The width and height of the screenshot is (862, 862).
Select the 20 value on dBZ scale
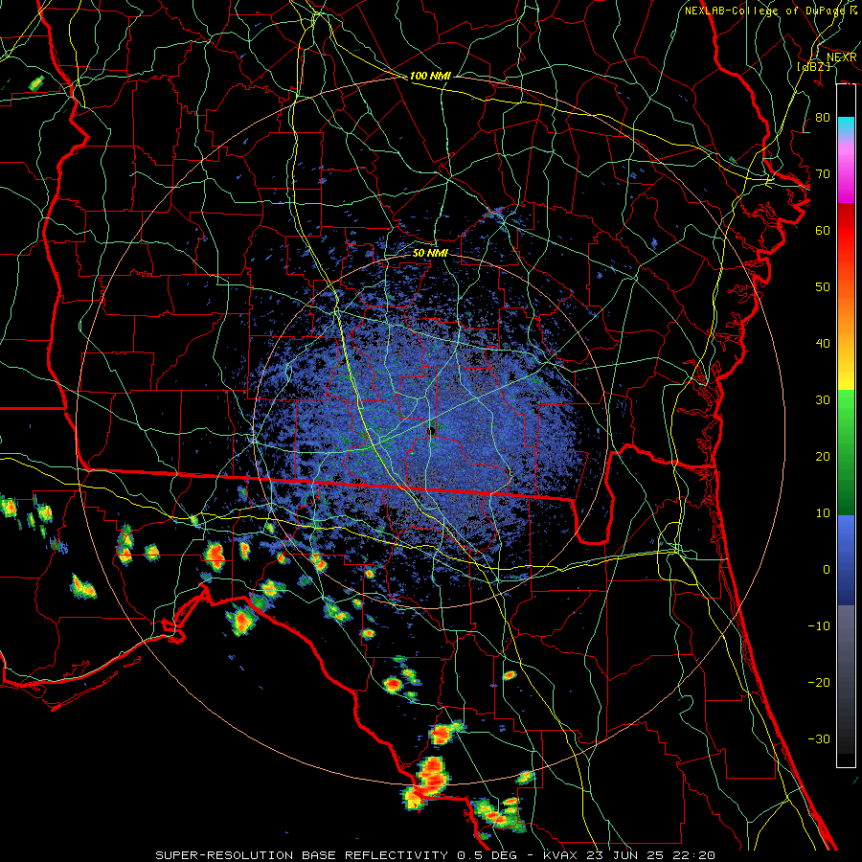(x=823, y=456)
